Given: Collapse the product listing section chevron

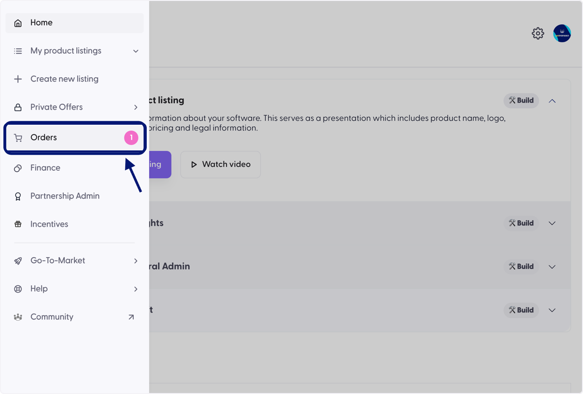Looking at the screenshot, I should click(552, 101).
